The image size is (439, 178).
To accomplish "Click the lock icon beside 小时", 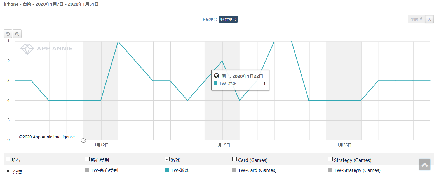I will 421,19.
